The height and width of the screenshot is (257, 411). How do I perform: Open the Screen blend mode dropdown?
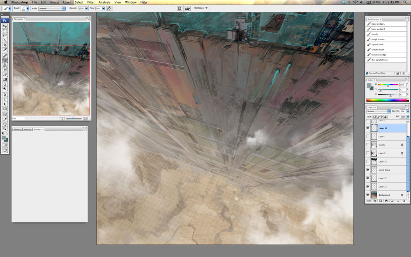coord(378,111)
